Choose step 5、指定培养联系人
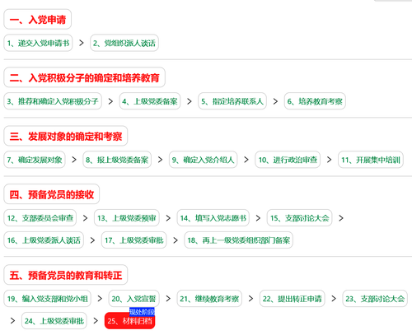Image resolution: width=412 pixels, height=335 pixels. [x=232, y=101]
